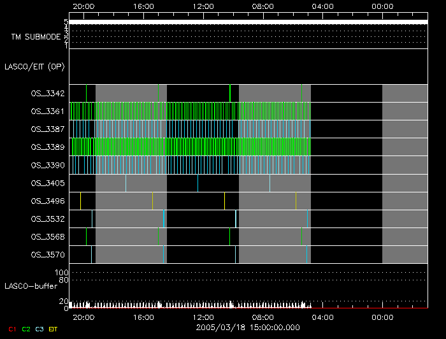
Task: Select the OS_3568 row label
Action: pos(48,237)
